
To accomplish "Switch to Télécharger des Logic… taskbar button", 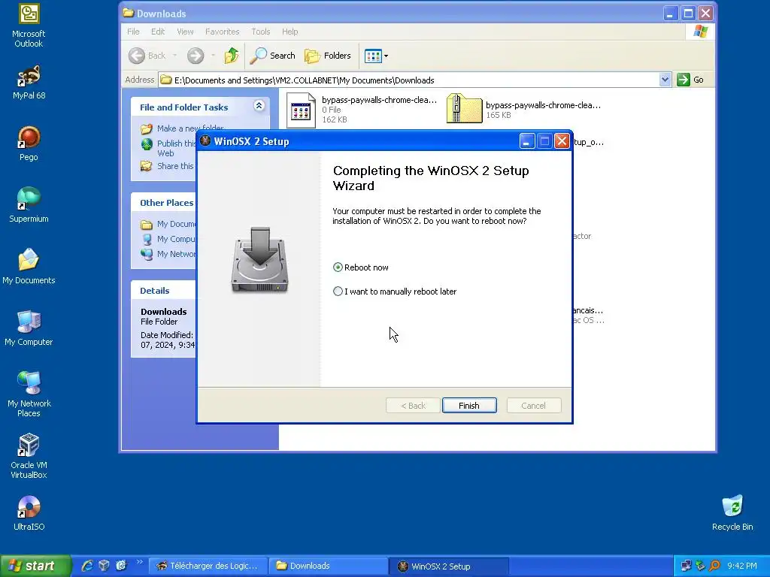I will pos(208,566).
